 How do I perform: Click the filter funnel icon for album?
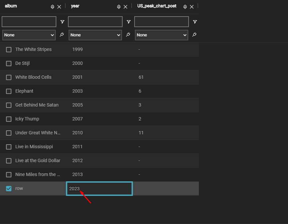tap(62, 22)
